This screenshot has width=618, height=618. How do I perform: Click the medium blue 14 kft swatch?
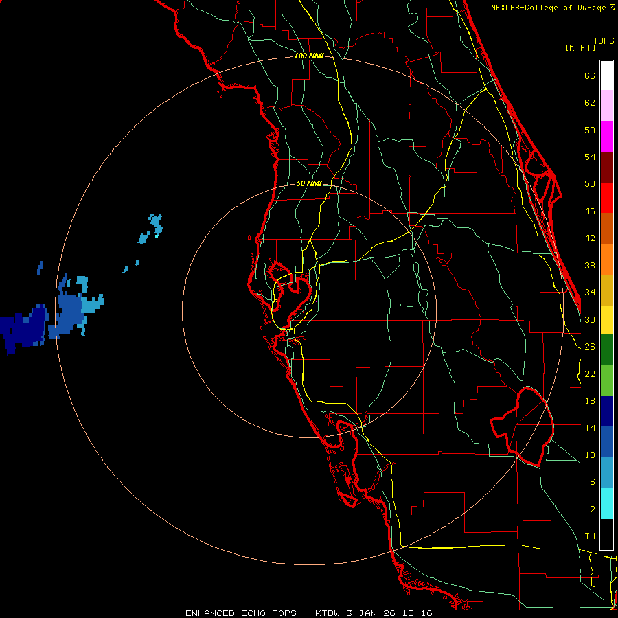[606, 442]
